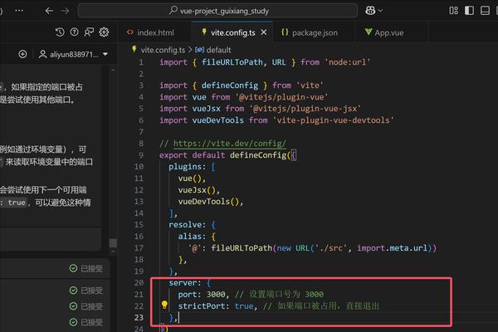The width and height of the screenshot is (498, 332).
Task: Click the 'defineConfig' import on line 3
Action: pyautogui.click(x=230, y=85)
